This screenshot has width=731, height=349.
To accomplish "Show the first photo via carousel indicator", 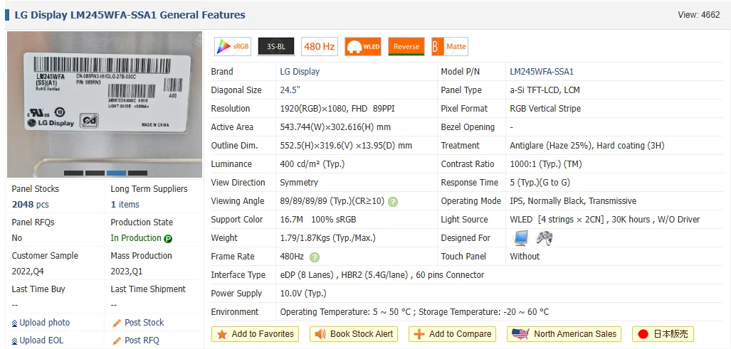I will coord(73,173).
